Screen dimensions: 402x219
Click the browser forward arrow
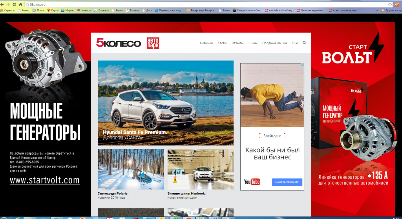coord(8,5)
